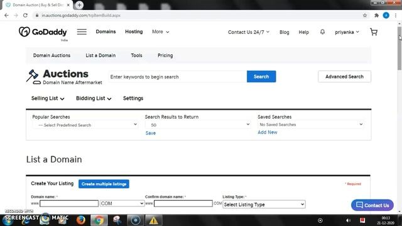Launch Firefox from taskbar
The image size is (402, 226).
tap(81, 220)
